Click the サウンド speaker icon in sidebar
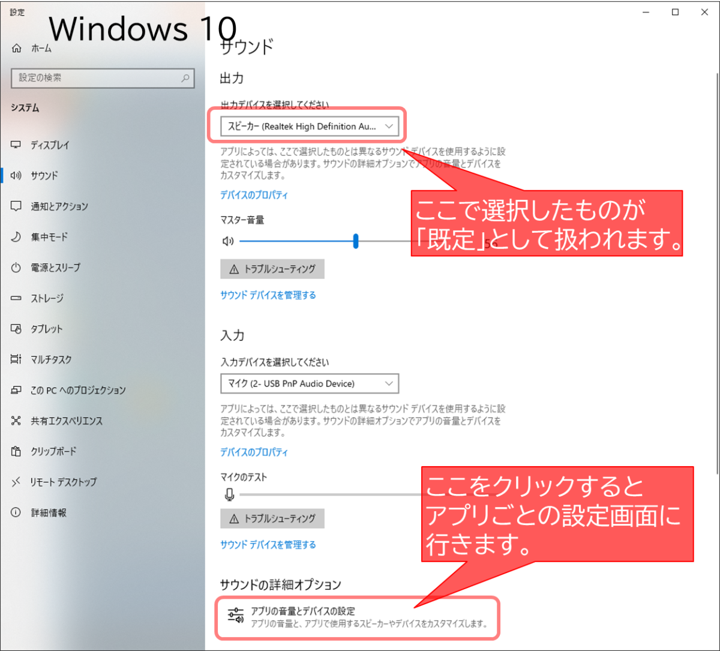The width and height of the screenshot is (720, 651). point(16,176)
